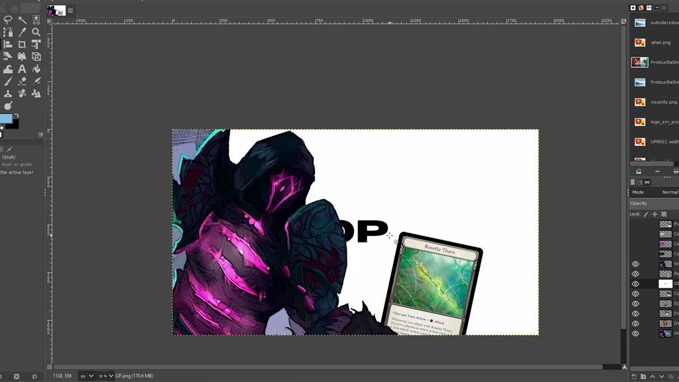Select the Clone stamp tool

(8, 93)
